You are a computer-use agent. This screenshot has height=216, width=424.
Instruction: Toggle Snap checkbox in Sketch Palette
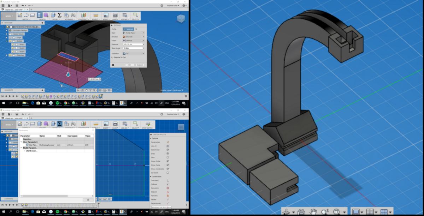tap(167, 154)
